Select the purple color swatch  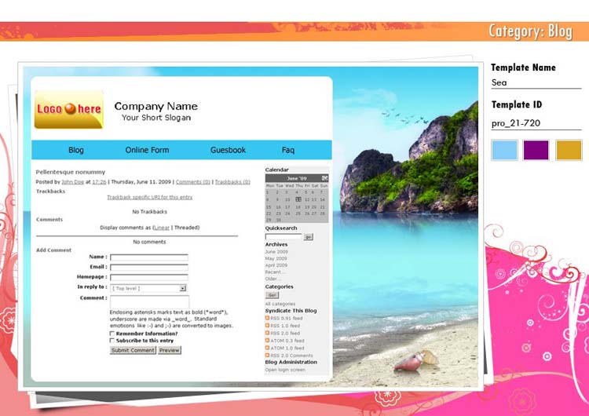click(536, 150)
